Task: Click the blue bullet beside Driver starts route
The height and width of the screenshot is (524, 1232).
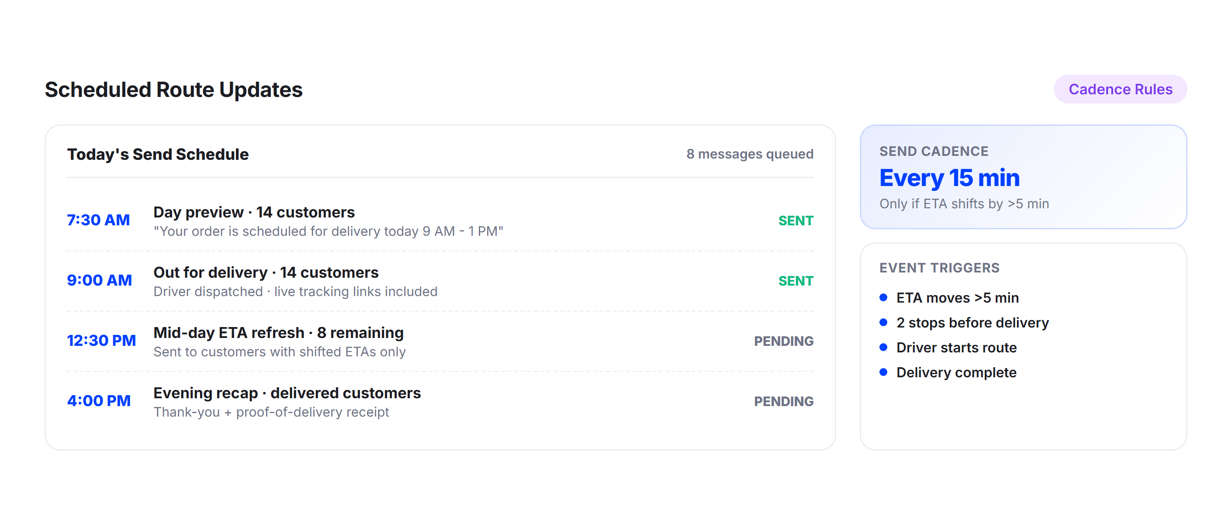Action: [883, 348]
